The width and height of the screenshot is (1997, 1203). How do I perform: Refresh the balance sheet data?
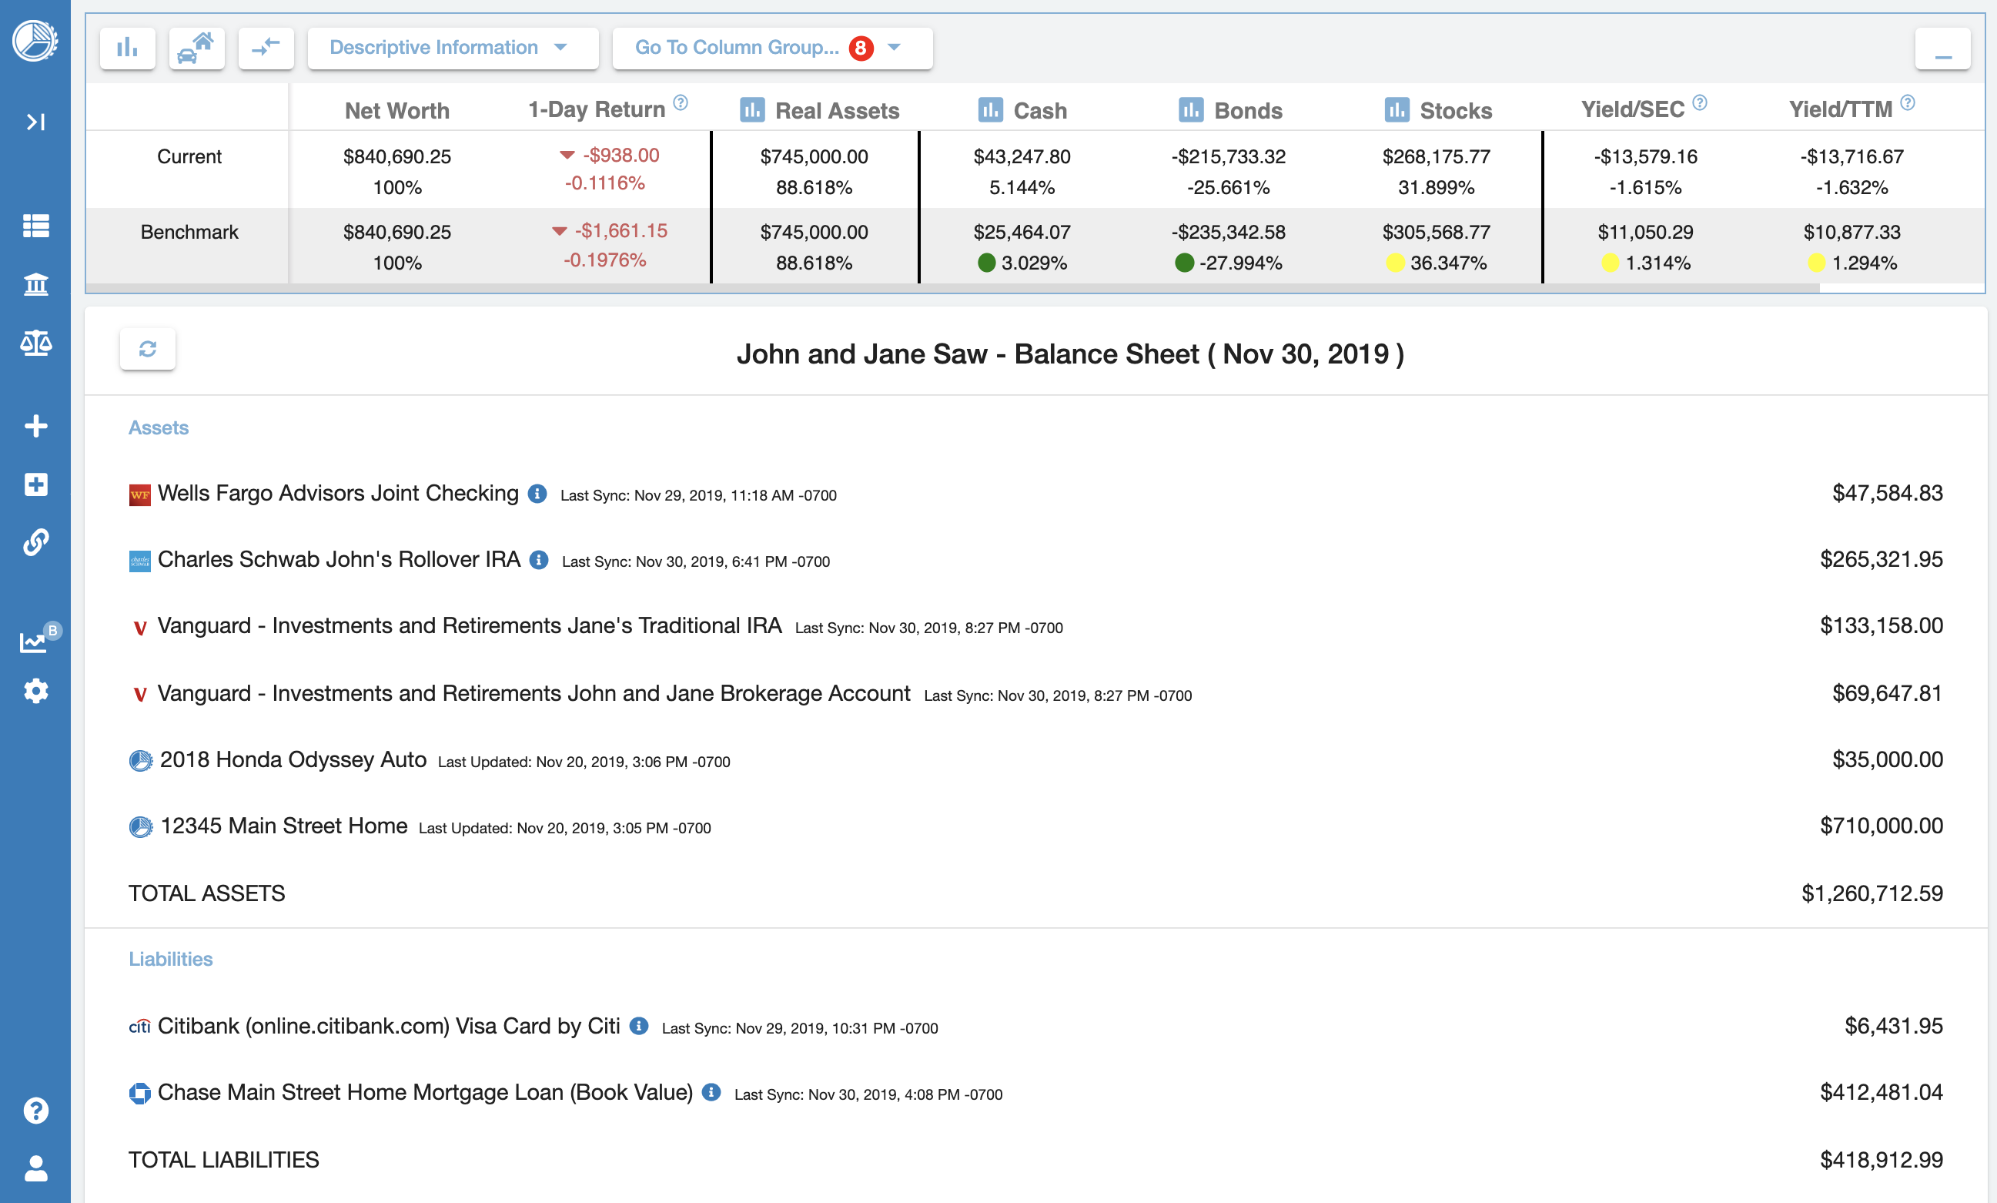tap(148, 349)
